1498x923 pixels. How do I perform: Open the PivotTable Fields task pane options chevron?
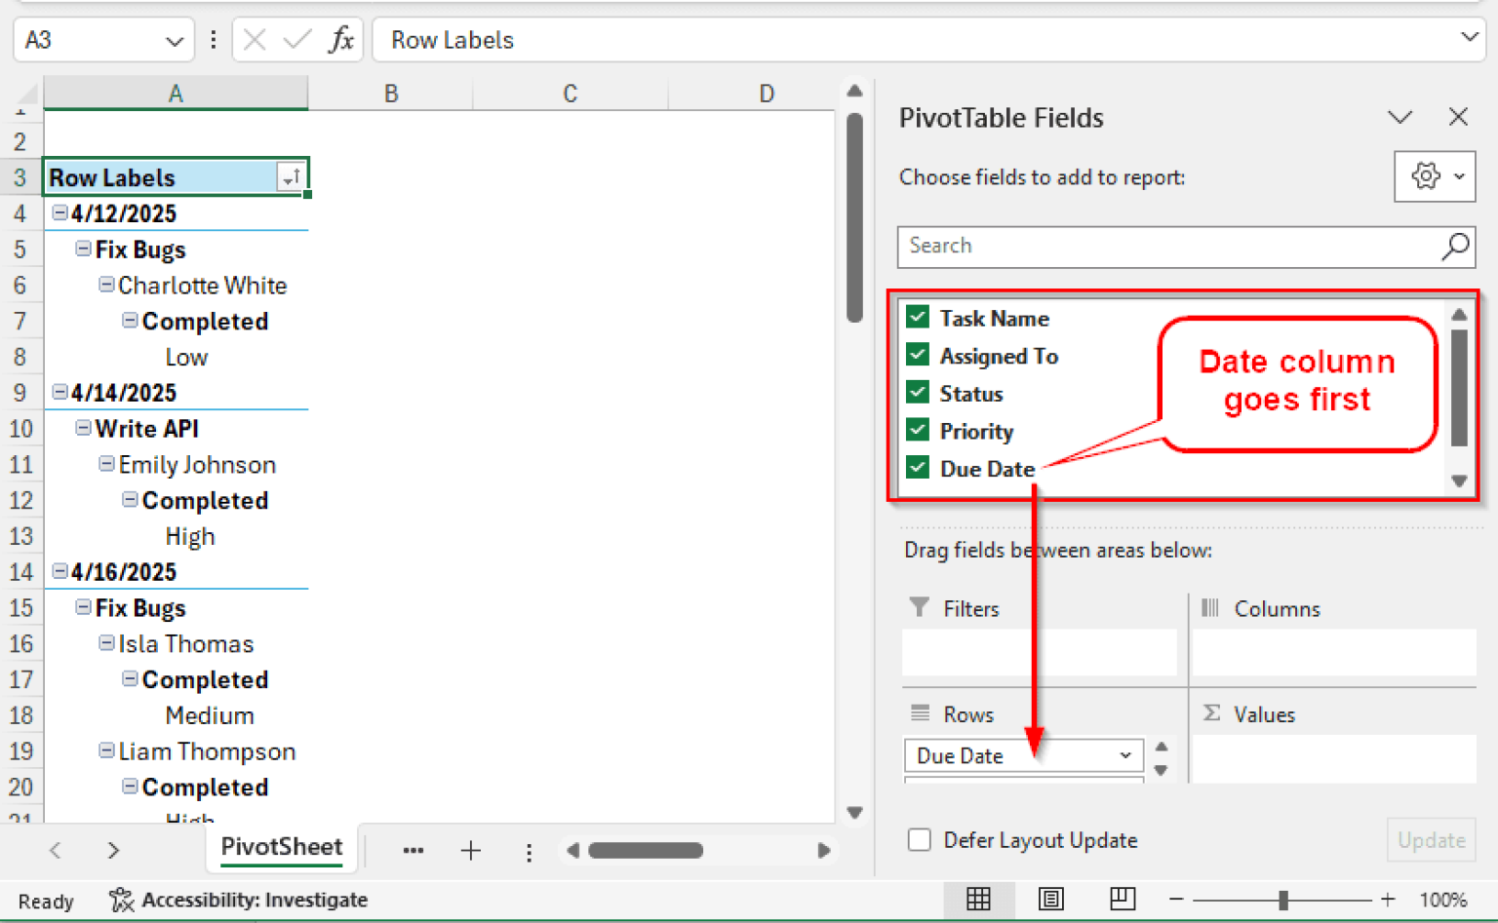pyautogui.click(x=1399, y=118)
